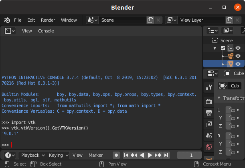
Task: Select the orange camera icon in the outliner
Action: click(231, 56)
